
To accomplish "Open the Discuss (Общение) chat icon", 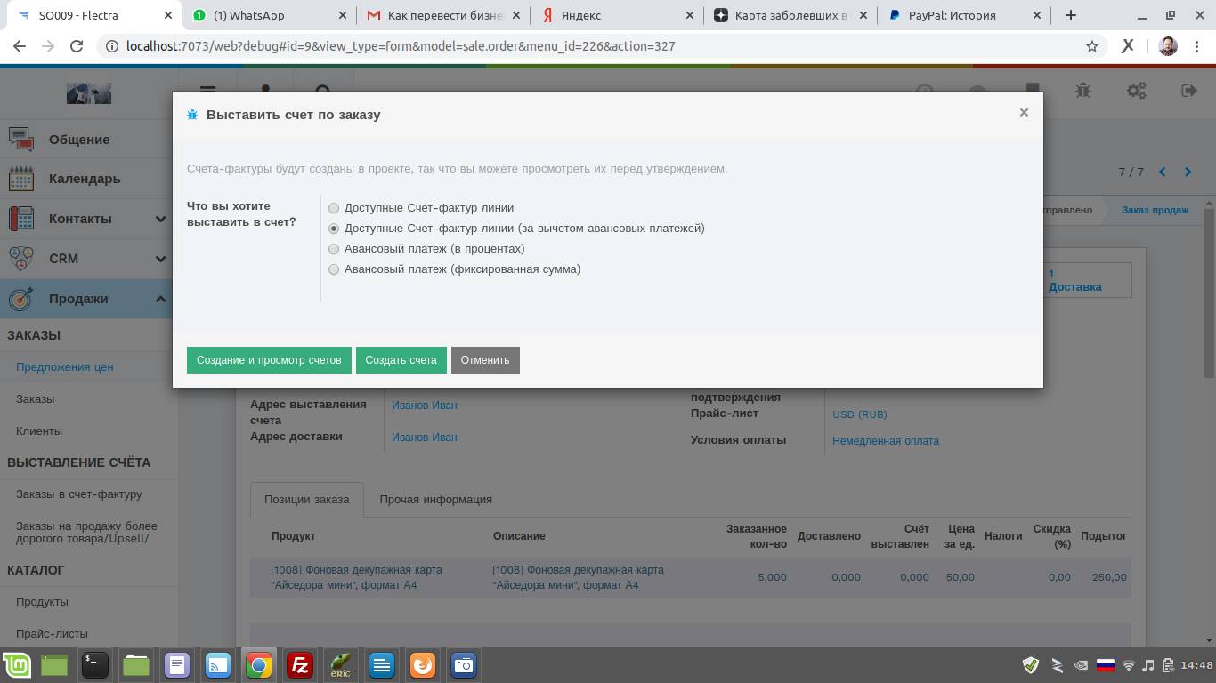I will (21, 140).
